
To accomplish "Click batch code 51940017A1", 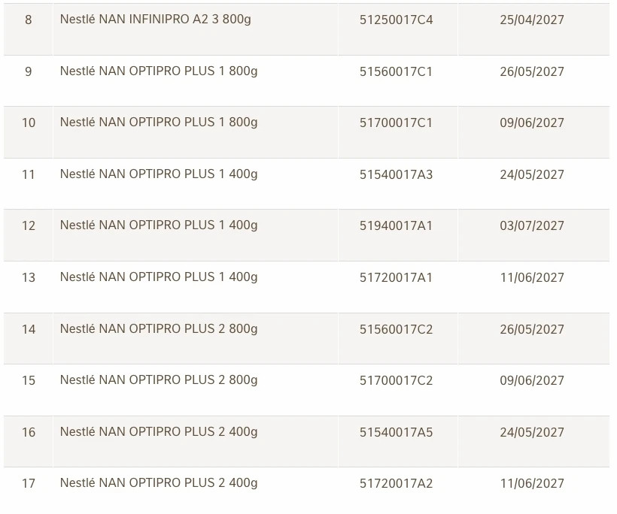I will [396, 226].
